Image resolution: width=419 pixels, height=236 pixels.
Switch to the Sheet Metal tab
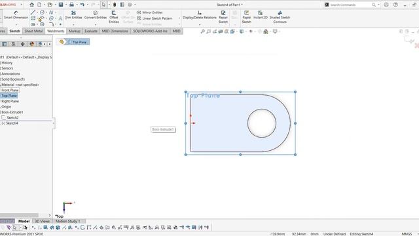pyautogui.click(x=33, y=31)
